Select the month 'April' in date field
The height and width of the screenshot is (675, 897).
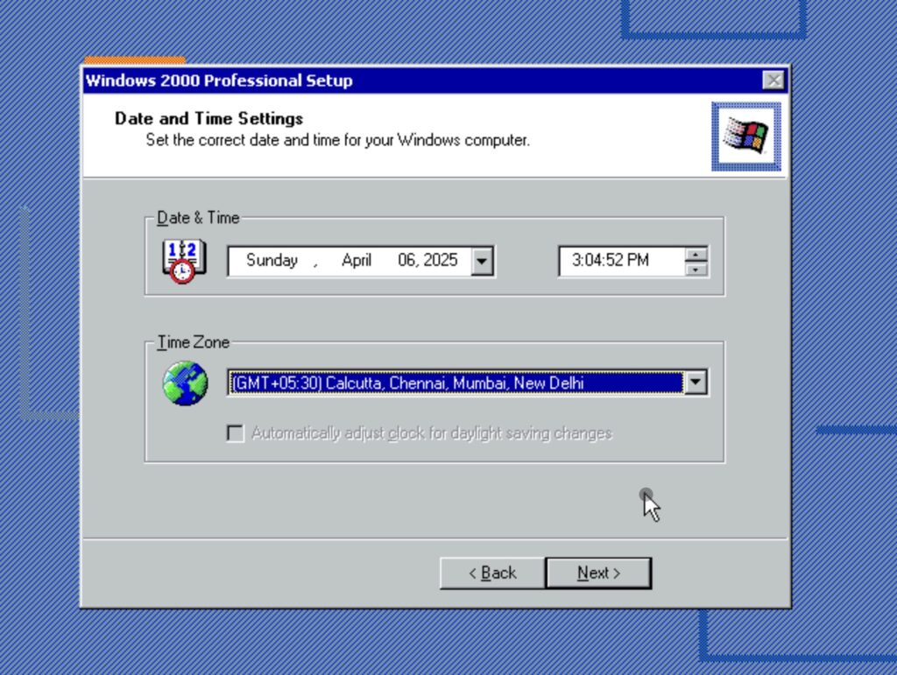[357, 261]
